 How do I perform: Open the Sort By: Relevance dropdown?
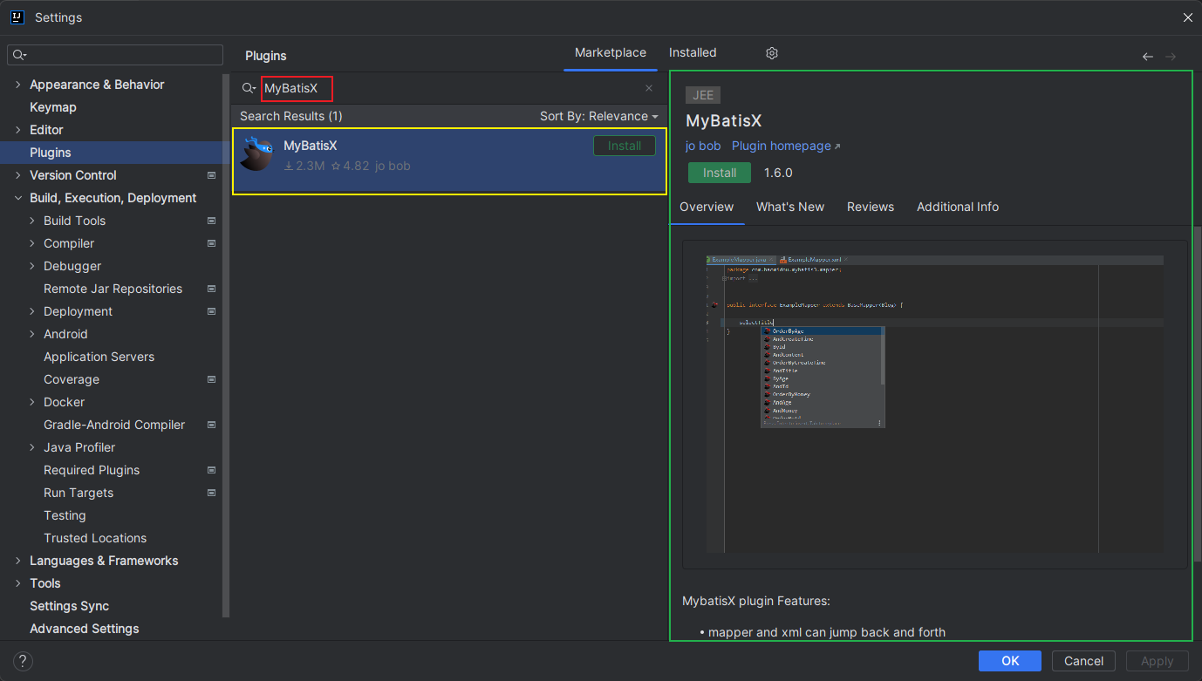point(598,116)
